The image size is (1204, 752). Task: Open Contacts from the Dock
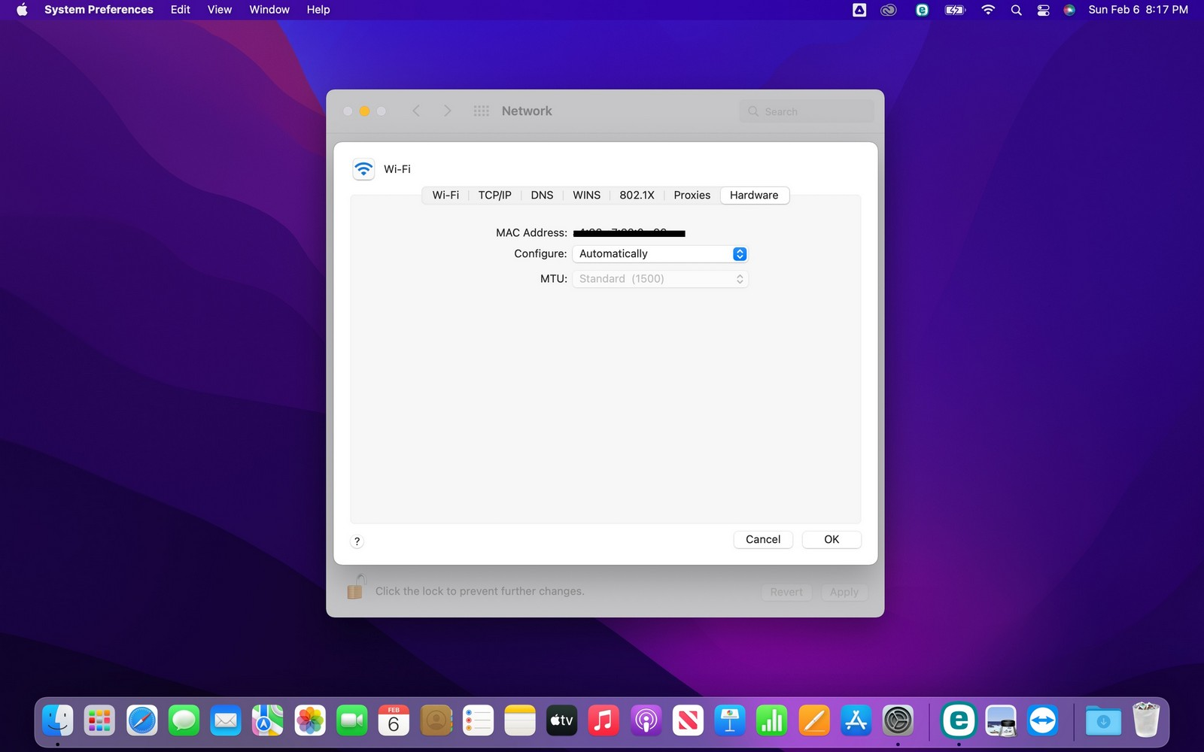pyautogui.click(x=436, y=720)
